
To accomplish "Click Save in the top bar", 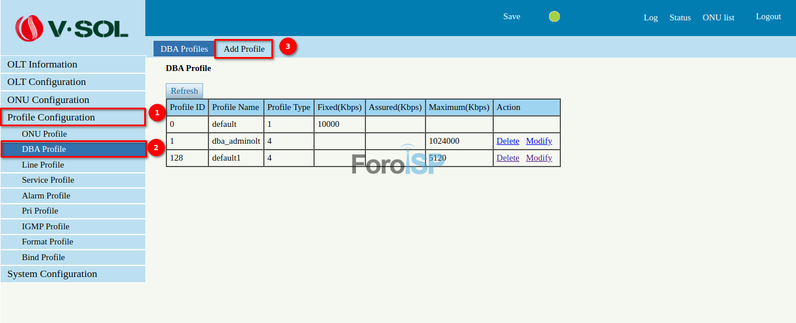I will click(511, 17).
